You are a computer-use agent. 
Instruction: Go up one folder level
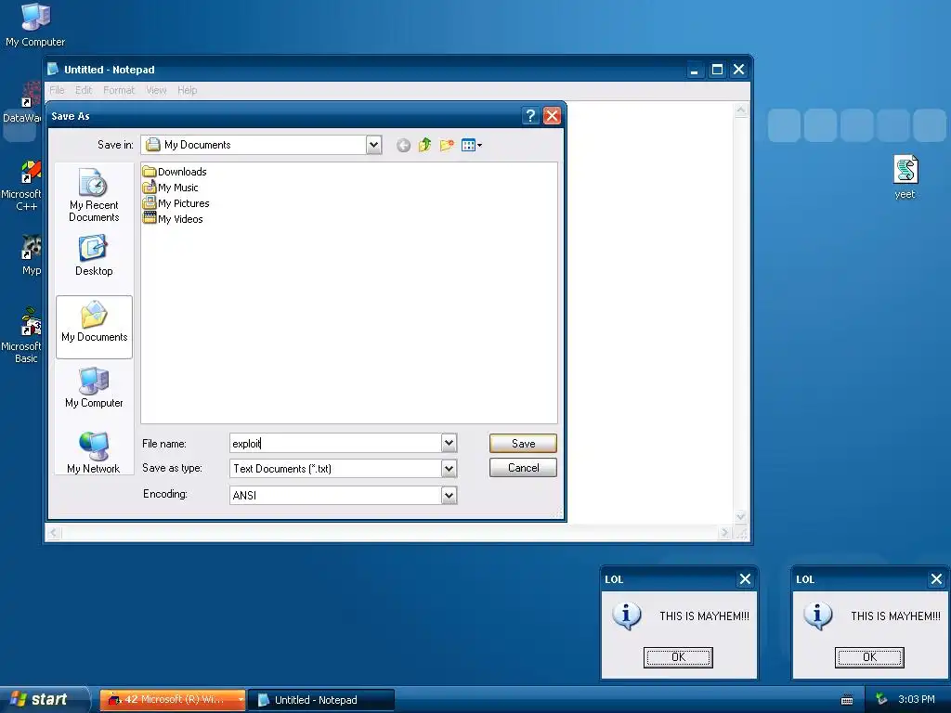click(x=424, y=145)
